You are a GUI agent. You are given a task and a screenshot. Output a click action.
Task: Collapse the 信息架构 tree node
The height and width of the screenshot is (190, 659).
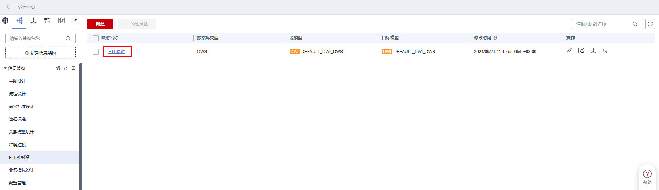tap(5, 68)
